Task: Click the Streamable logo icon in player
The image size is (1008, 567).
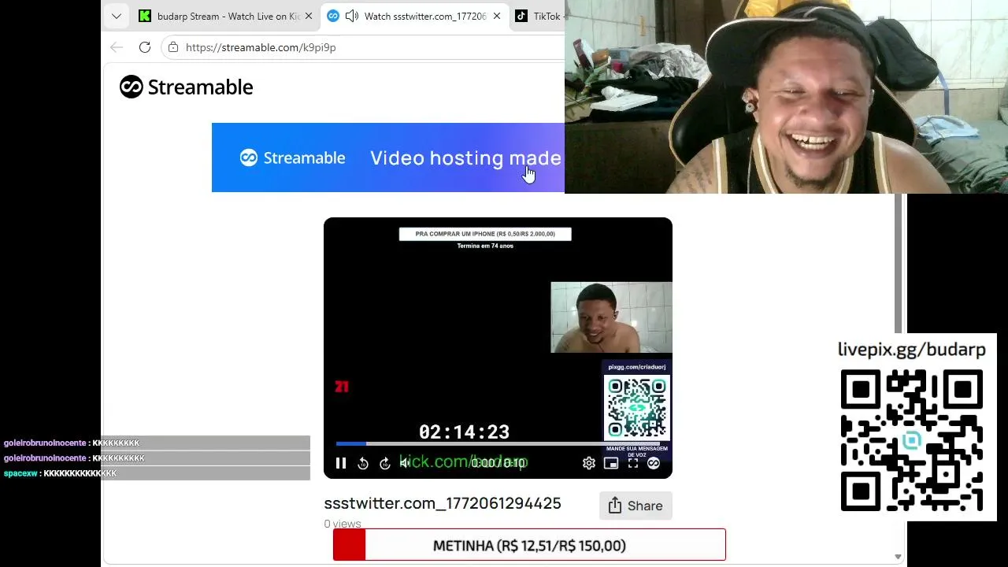Action: pos(654,464)
